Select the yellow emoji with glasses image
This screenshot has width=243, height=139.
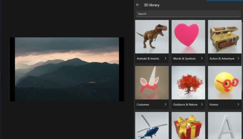click(225, 82)
